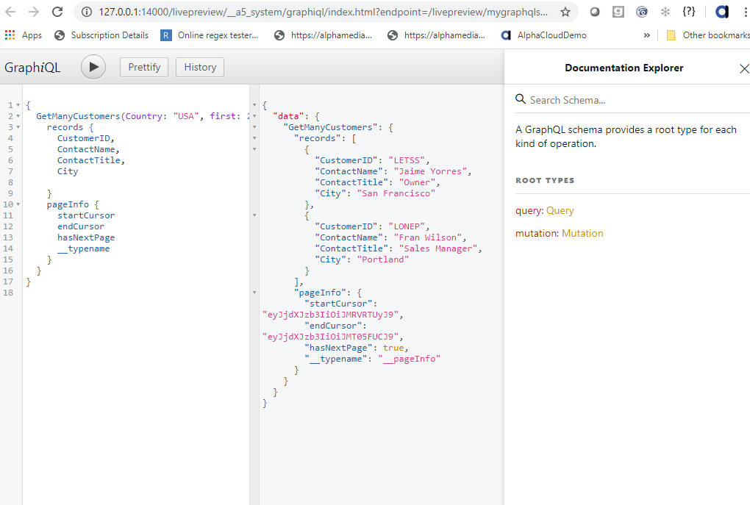Click the site info icon in address bar

coord(87,12)
